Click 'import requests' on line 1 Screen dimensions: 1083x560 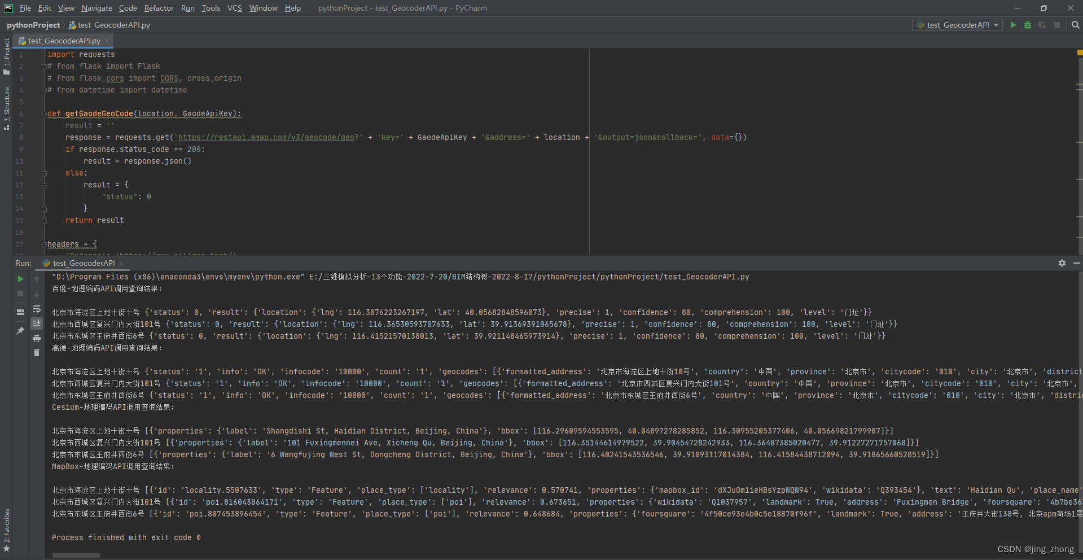pos(81,54)
